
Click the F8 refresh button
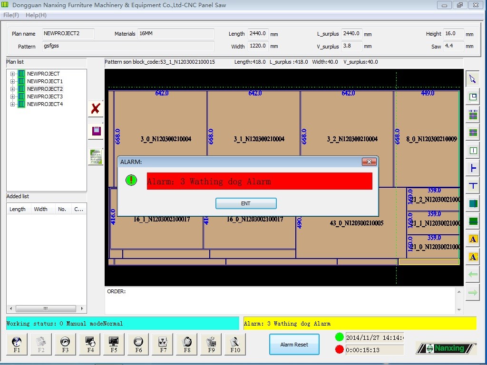(186, 344)
